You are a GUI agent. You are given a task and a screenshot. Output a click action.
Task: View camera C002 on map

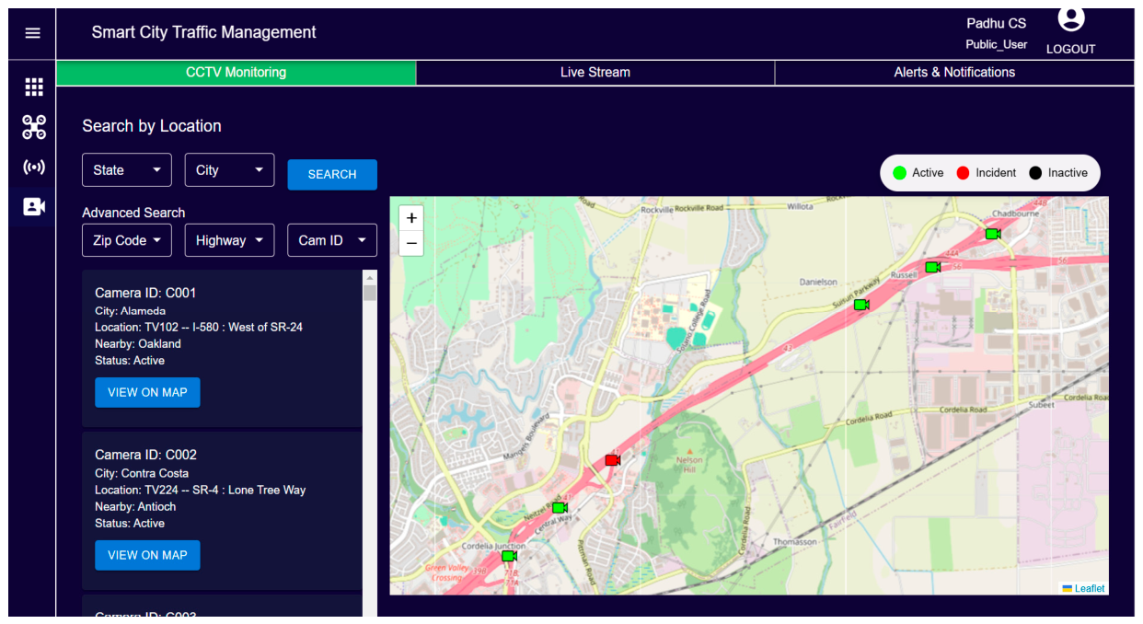[x=147, y=555]
